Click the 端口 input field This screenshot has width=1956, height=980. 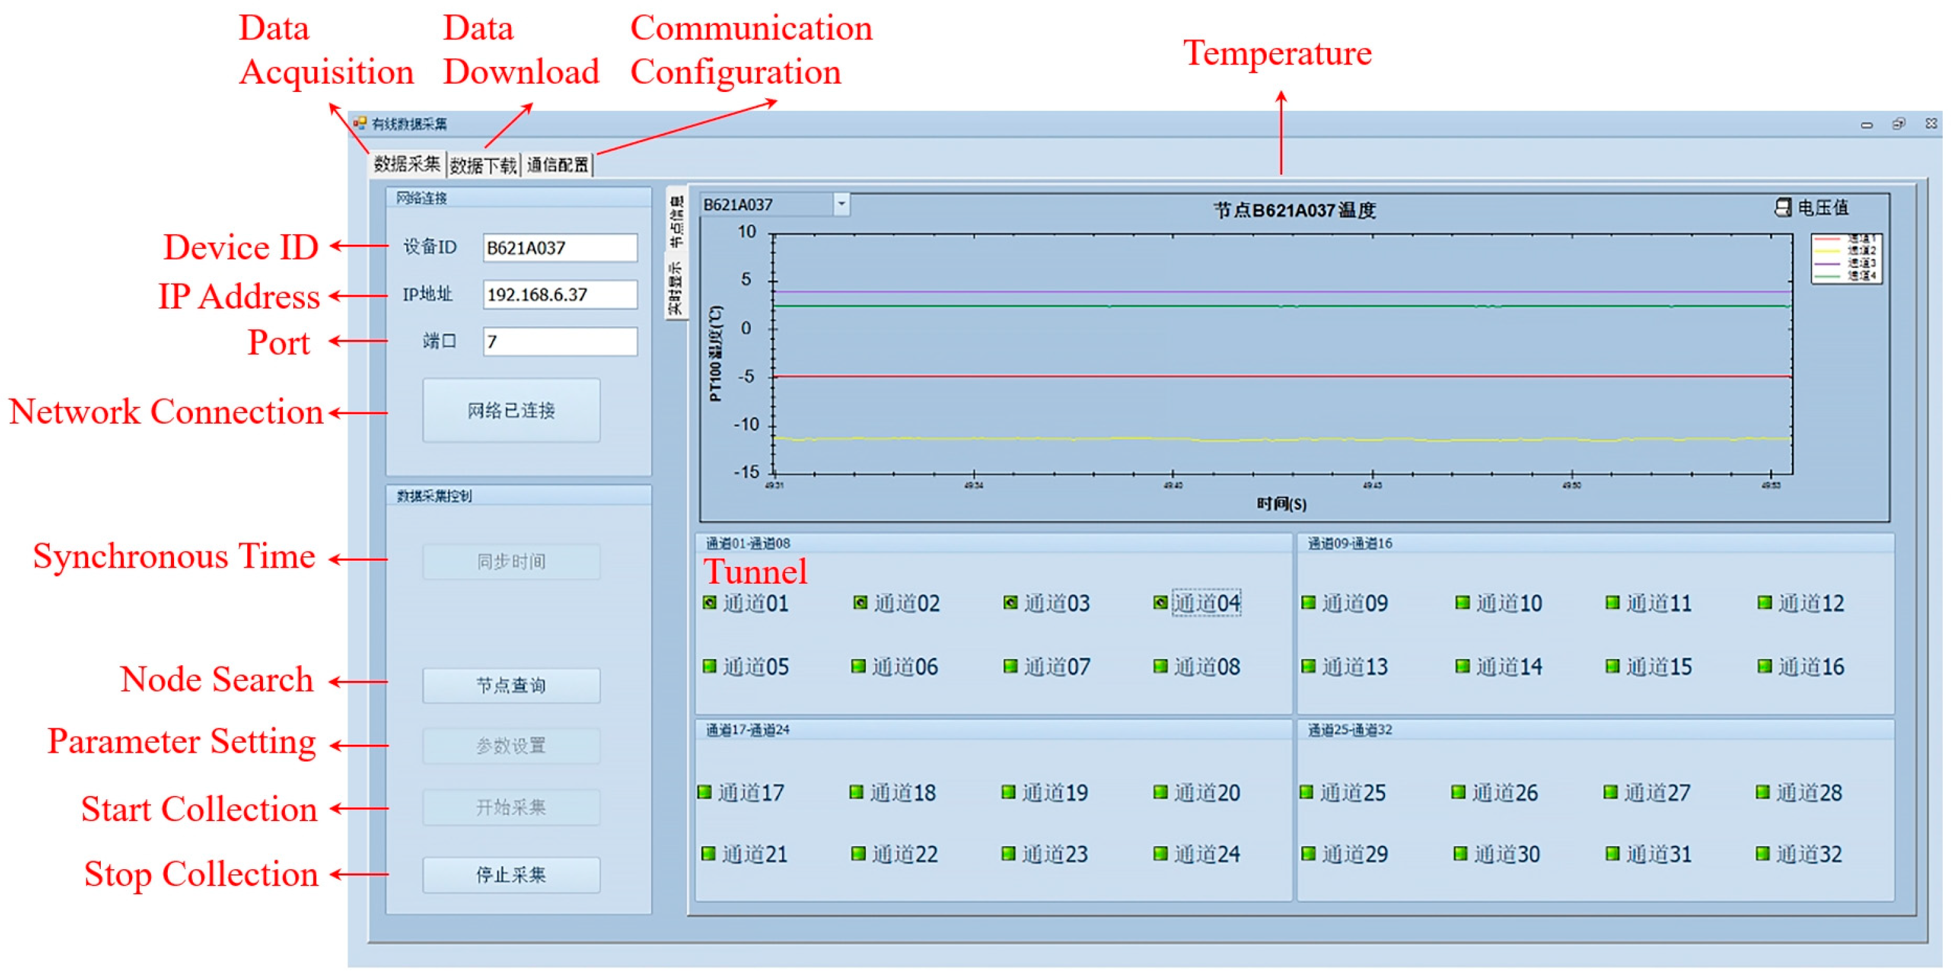pyautogui.click(x=560, y=342)
